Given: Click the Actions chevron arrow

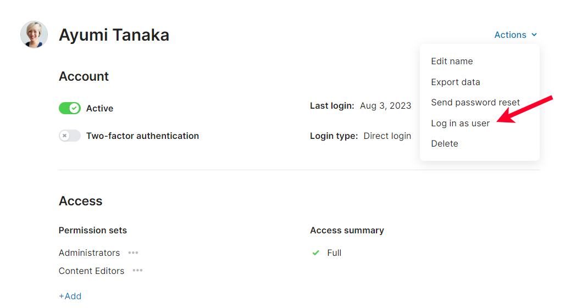Looking at the screenshot, I should pyautogui.click(x=534, y=35).
